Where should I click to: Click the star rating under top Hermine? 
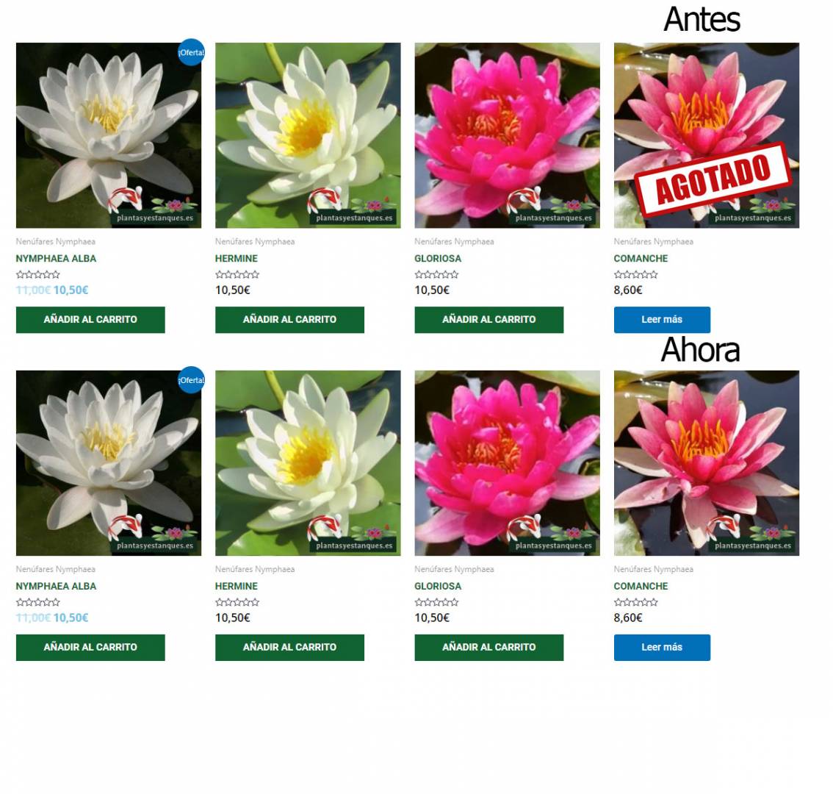pos(237,274)
